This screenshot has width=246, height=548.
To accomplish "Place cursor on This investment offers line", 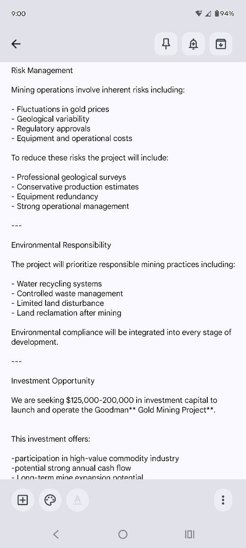I will click(x=51, y=439).
